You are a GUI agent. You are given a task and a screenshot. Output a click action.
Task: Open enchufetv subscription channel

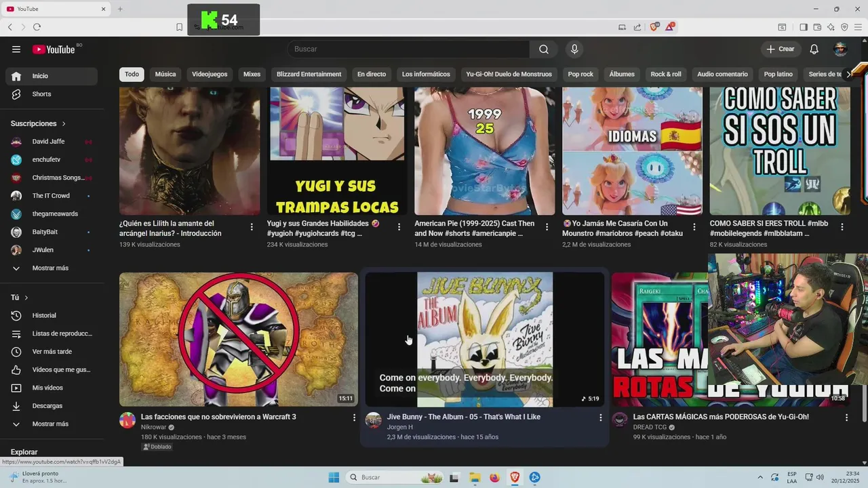52,160
